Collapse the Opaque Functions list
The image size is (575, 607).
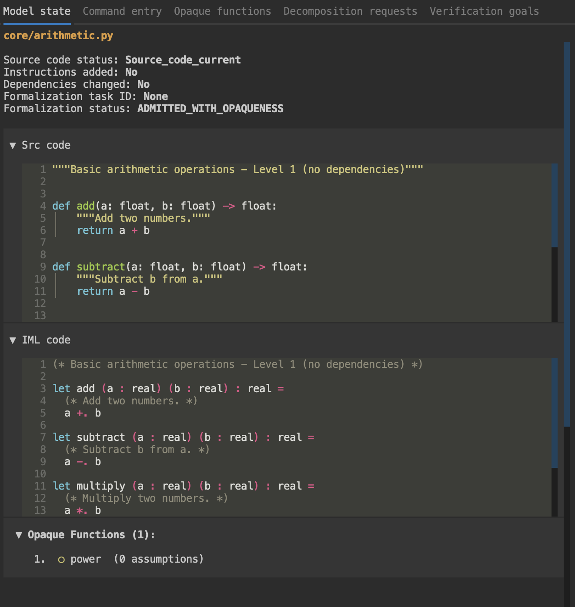[x=19, y=535]
